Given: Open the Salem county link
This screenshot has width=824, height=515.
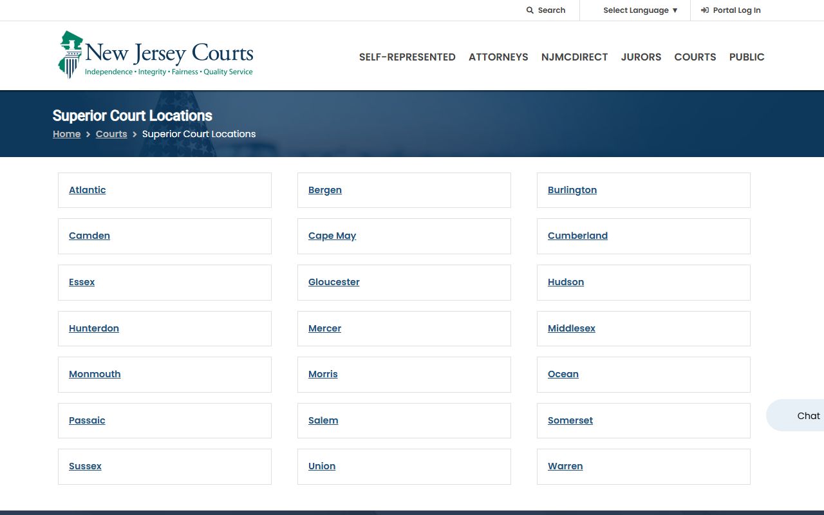Looking at the screenshot, I should pos(323,420).
